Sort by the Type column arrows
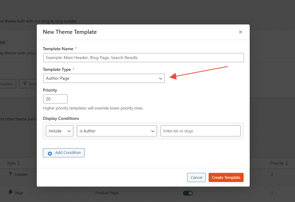Screen dimensions: 295x202 click(x=19, y=163)
